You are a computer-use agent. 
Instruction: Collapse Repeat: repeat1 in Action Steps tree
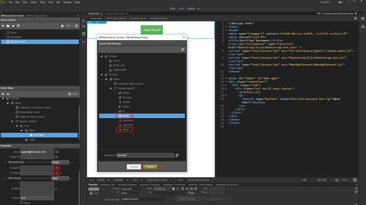[12, 122]
